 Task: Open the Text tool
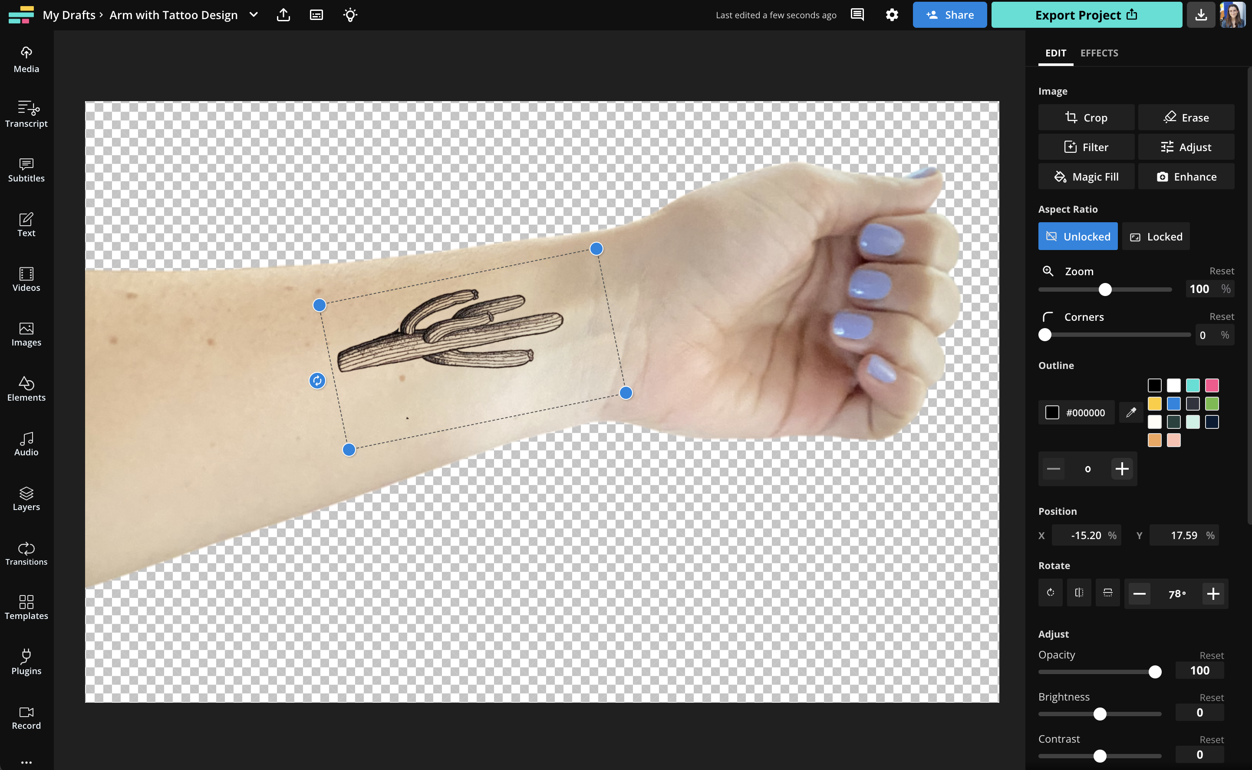tap(26, 223)
